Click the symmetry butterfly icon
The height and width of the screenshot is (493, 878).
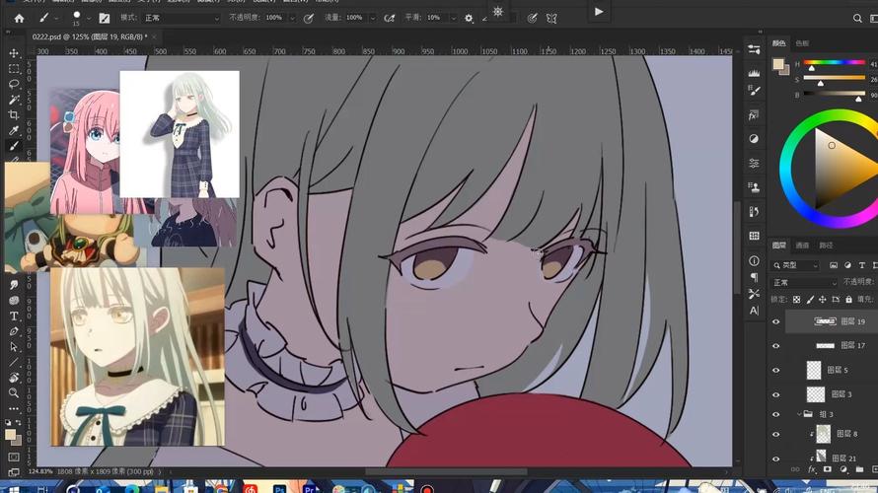click(551, 18)
